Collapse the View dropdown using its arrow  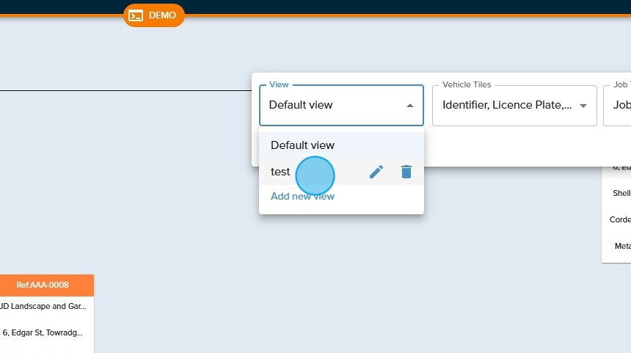point(410,106)
